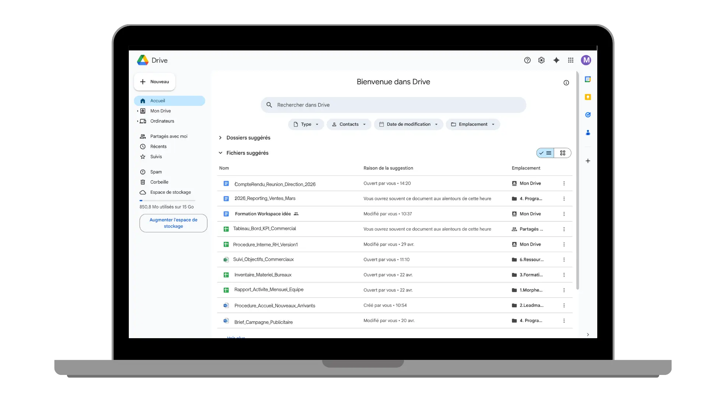
Task: Open Google Keep side panel icon
Action: point(588,97)
